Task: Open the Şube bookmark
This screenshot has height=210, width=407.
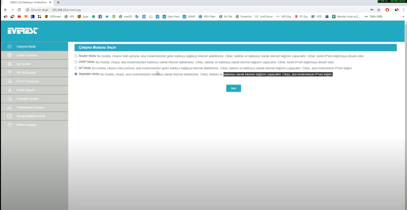Action: click(83, 17)
